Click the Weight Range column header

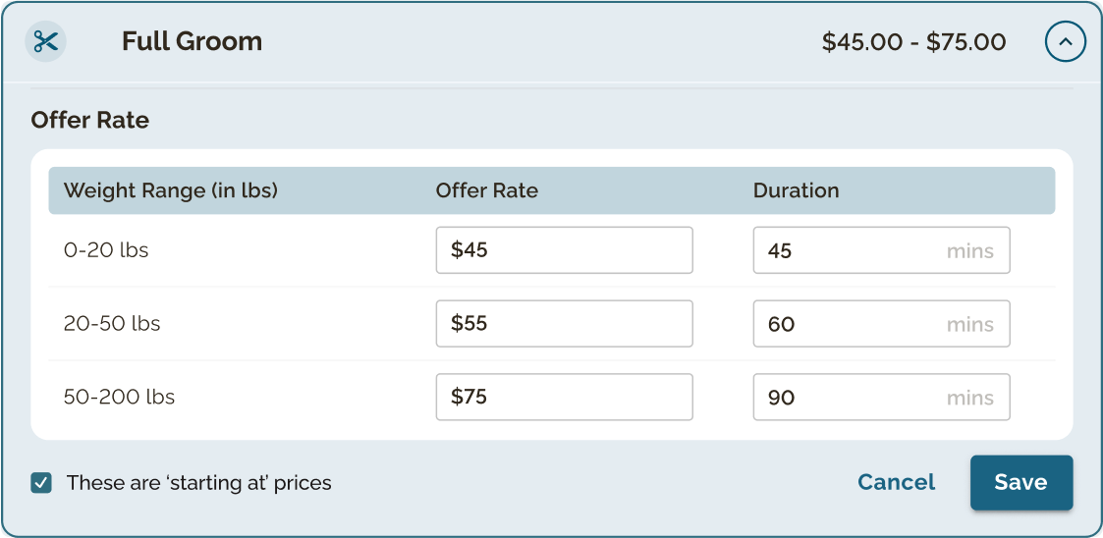click(x=170, y=190)
